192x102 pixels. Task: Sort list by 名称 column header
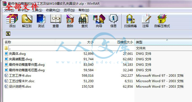[x=29, y=42]
